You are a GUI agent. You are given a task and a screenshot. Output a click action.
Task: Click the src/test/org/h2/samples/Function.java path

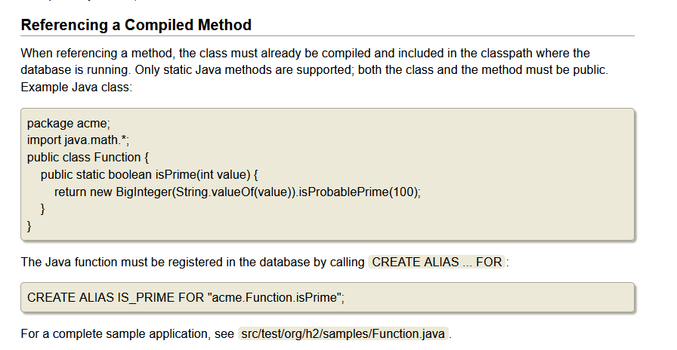(343, 333)
